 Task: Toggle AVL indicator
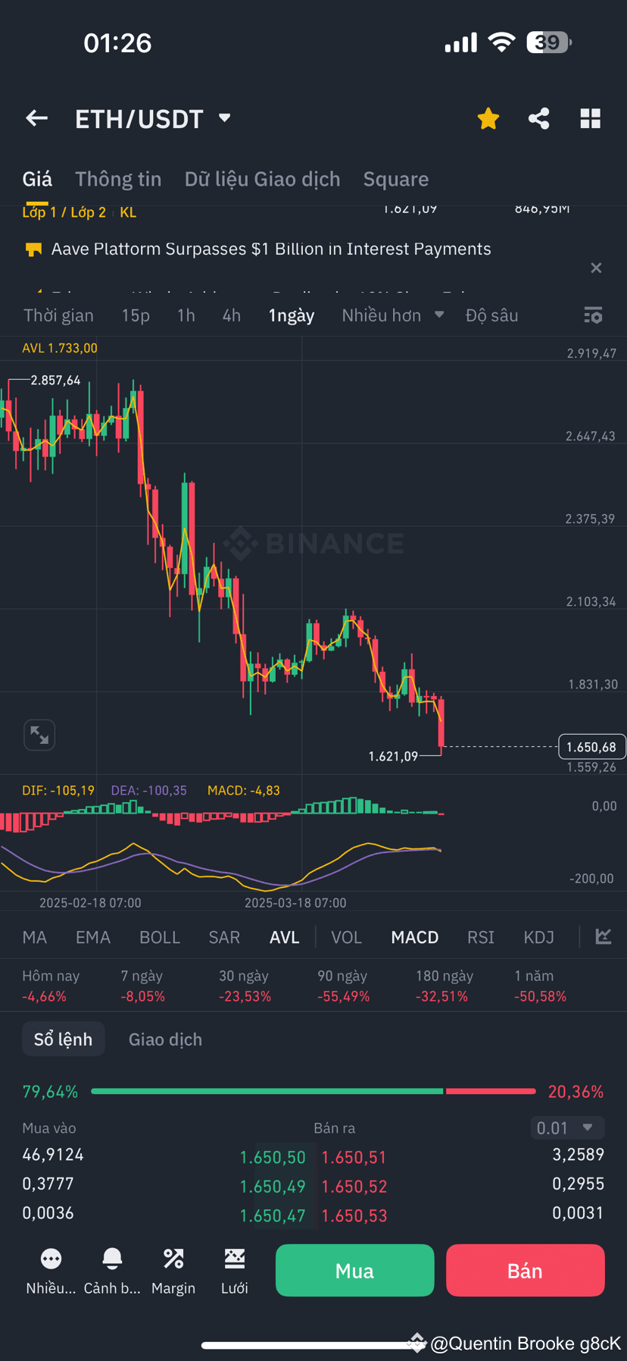[x=285, y=937]
